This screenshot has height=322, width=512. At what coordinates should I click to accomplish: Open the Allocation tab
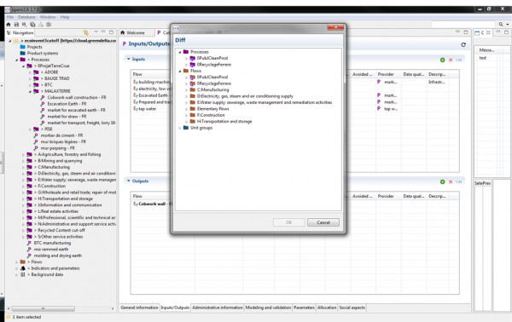point(327,308)
